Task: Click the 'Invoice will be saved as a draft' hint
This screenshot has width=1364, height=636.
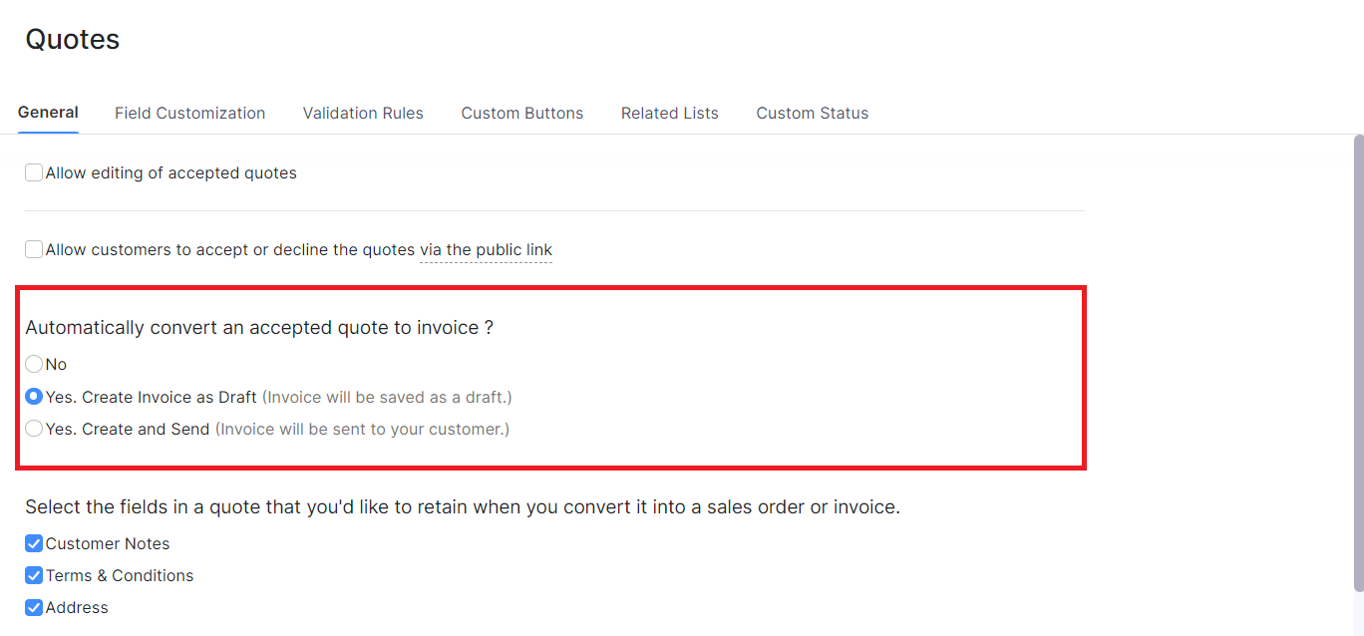Action: click(387, 398)
